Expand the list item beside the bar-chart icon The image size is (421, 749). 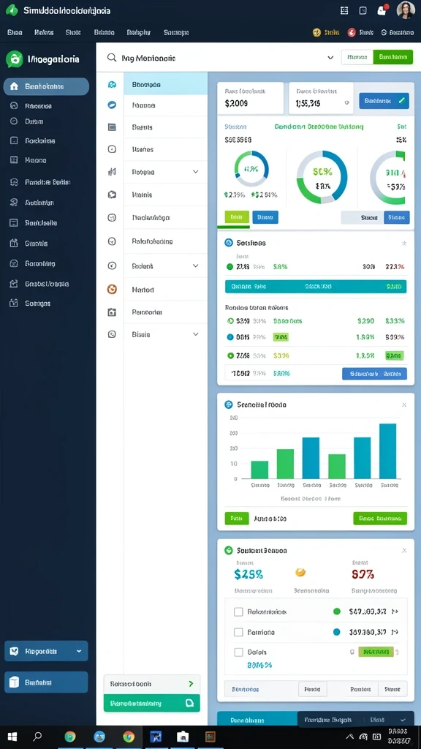click(x=196, y=171)
